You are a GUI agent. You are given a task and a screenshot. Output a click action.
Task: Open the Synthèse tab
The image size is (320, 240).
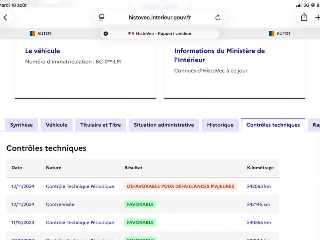point(22,125)
